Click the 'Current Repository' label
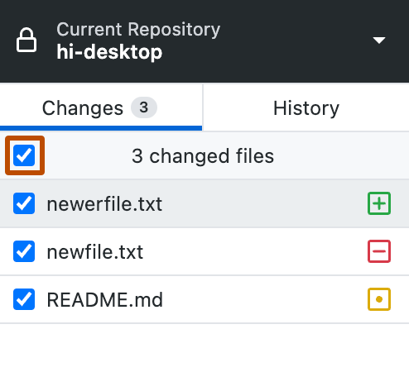The image size is (409, 372). 138,30
